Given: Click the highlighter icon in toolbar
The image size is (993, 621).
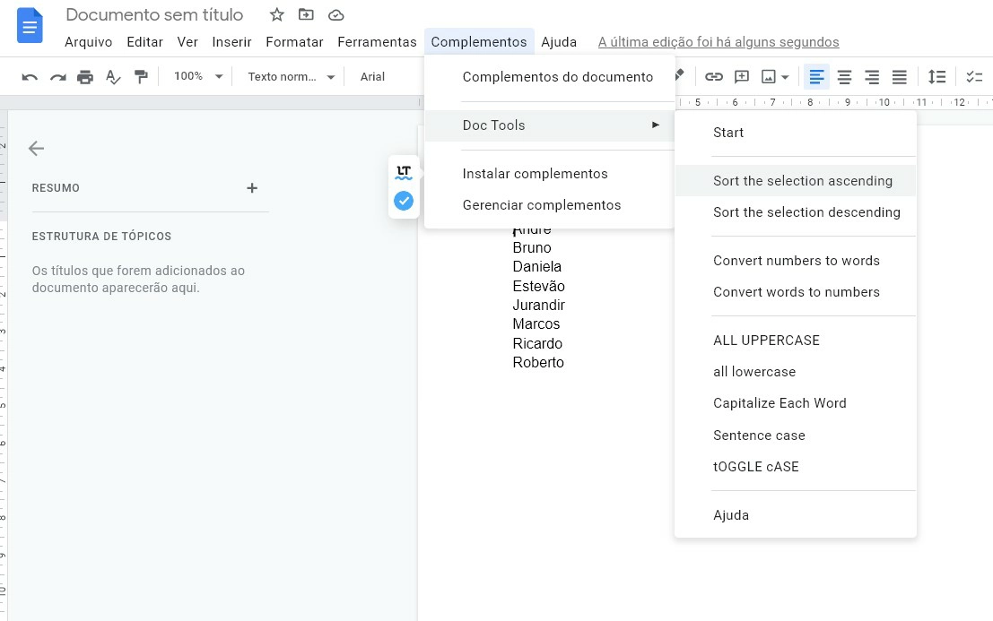Looking at the screenshot, I should pyautogui.click(x=680, y=74).
